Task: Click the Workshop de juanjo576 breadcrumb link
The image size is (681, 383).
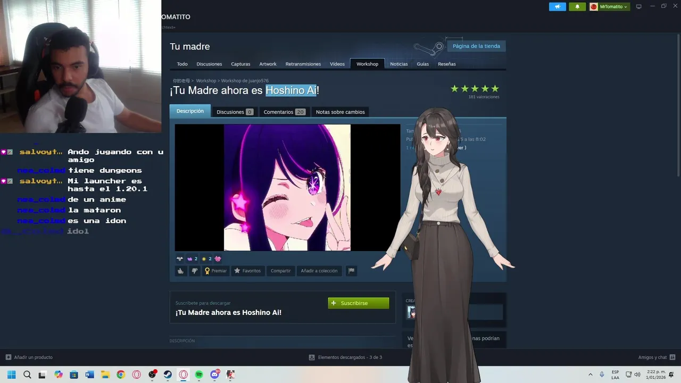Action: click(x=245, y=81)
